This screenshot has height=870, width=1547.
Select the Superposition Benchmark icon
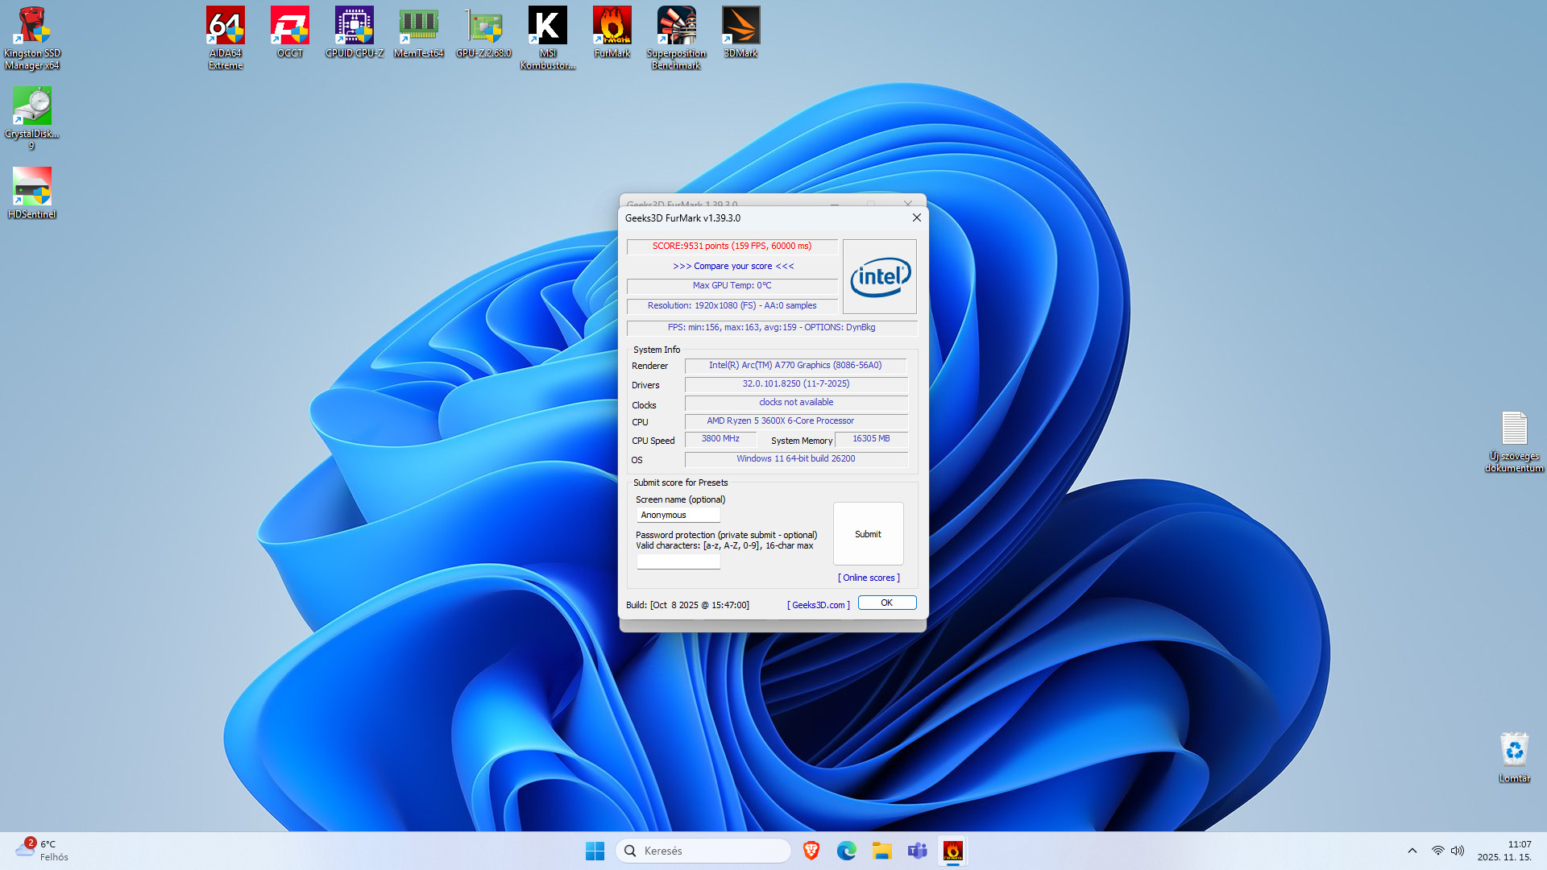coord(677,27)
